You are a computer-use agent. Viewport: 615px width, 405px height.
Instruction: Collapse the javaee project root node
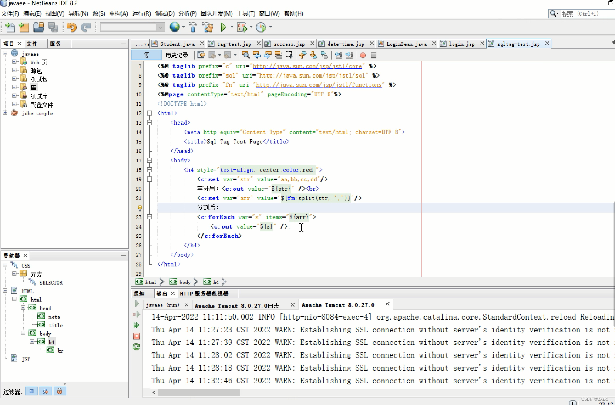click(x=5, y=53)
